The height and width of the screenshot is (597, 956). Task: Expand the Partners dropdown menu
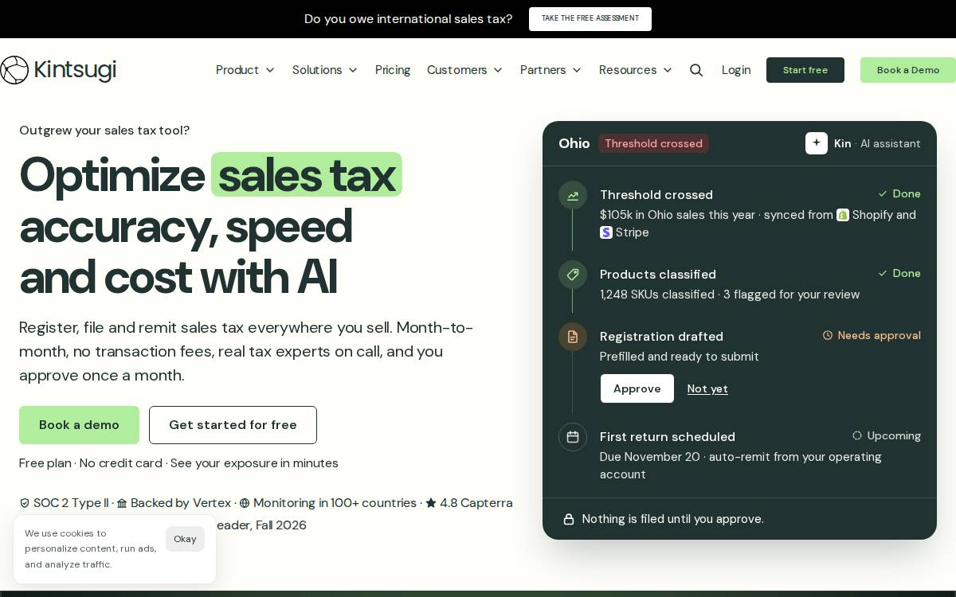(x=551, y=70)
